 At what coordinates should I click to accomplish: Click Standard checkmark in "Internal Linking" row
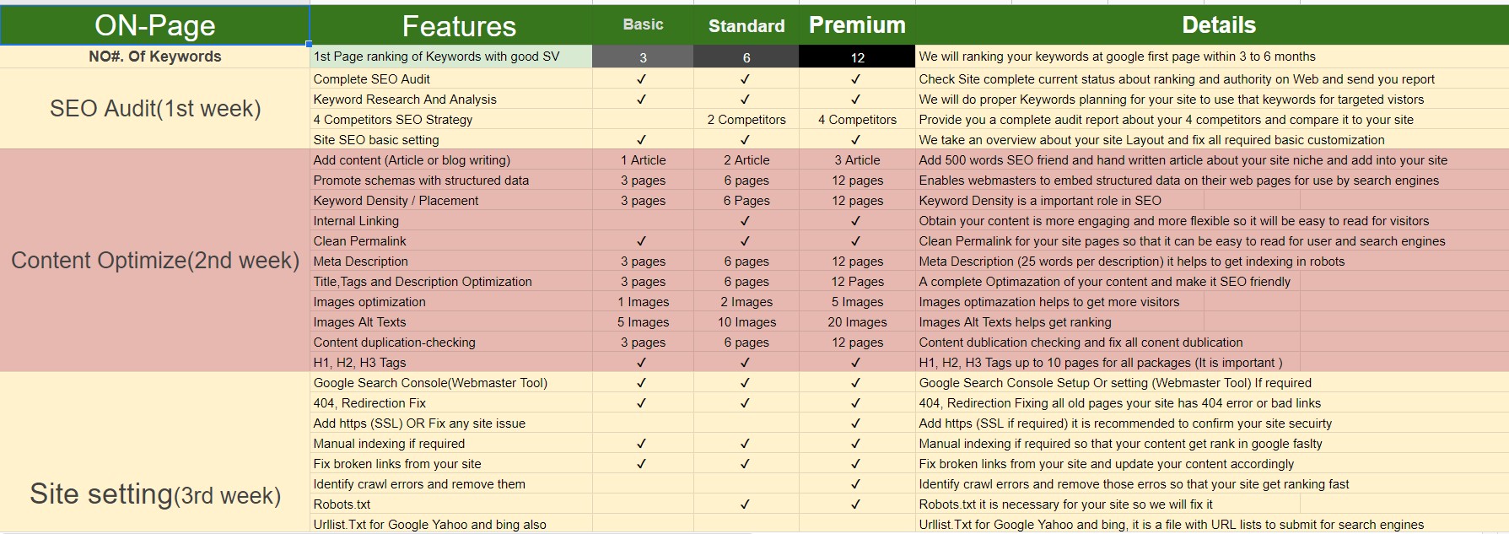pyautogui.click(x=745, y=221)
